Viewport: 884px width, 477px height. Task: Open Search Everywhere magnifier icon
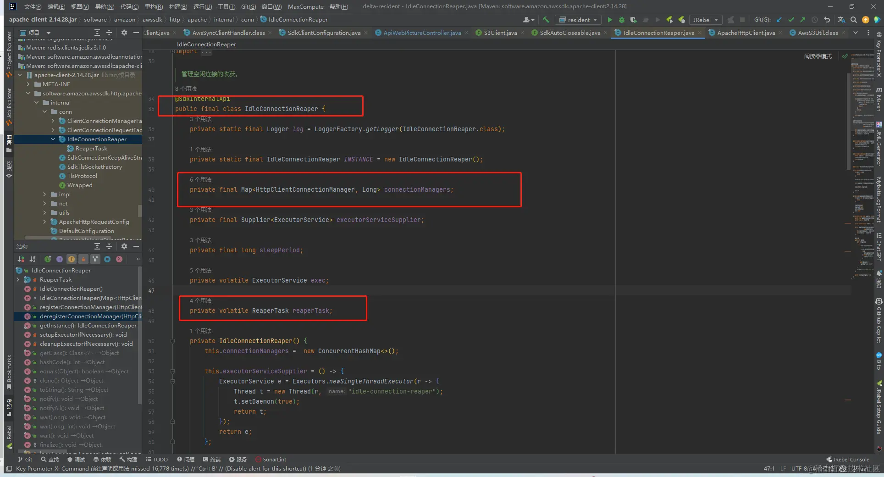(x=853, y=20)
